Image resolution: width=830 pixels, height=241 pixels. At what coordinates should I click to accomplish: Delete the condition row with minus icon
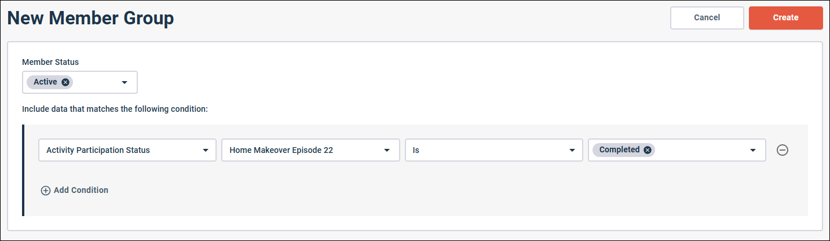[782, 150]
